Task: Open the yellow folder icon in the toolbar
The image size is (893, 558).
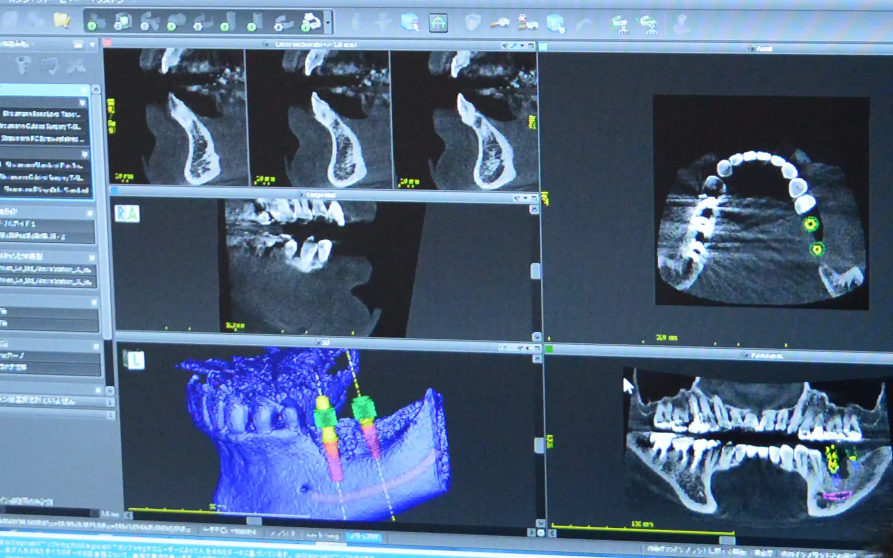Action: click(x=62, y=20)
